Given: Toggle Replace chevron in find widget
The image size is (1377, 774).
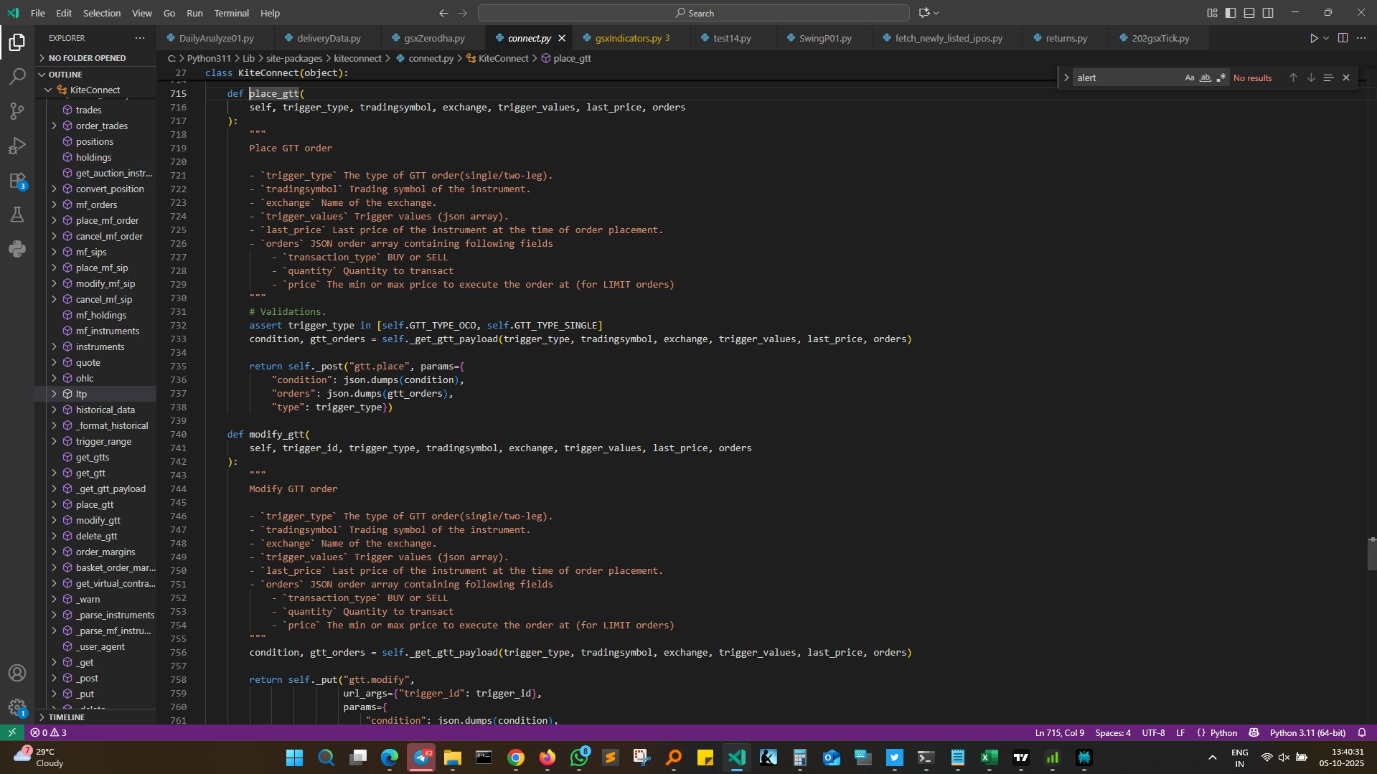Looking at the screenshot, I should (1066, 77).
